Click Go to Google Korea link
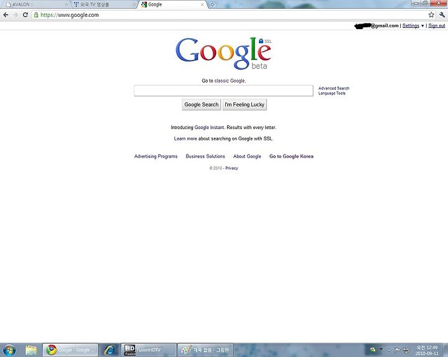448x357 pixels. [x=291, y=156]
